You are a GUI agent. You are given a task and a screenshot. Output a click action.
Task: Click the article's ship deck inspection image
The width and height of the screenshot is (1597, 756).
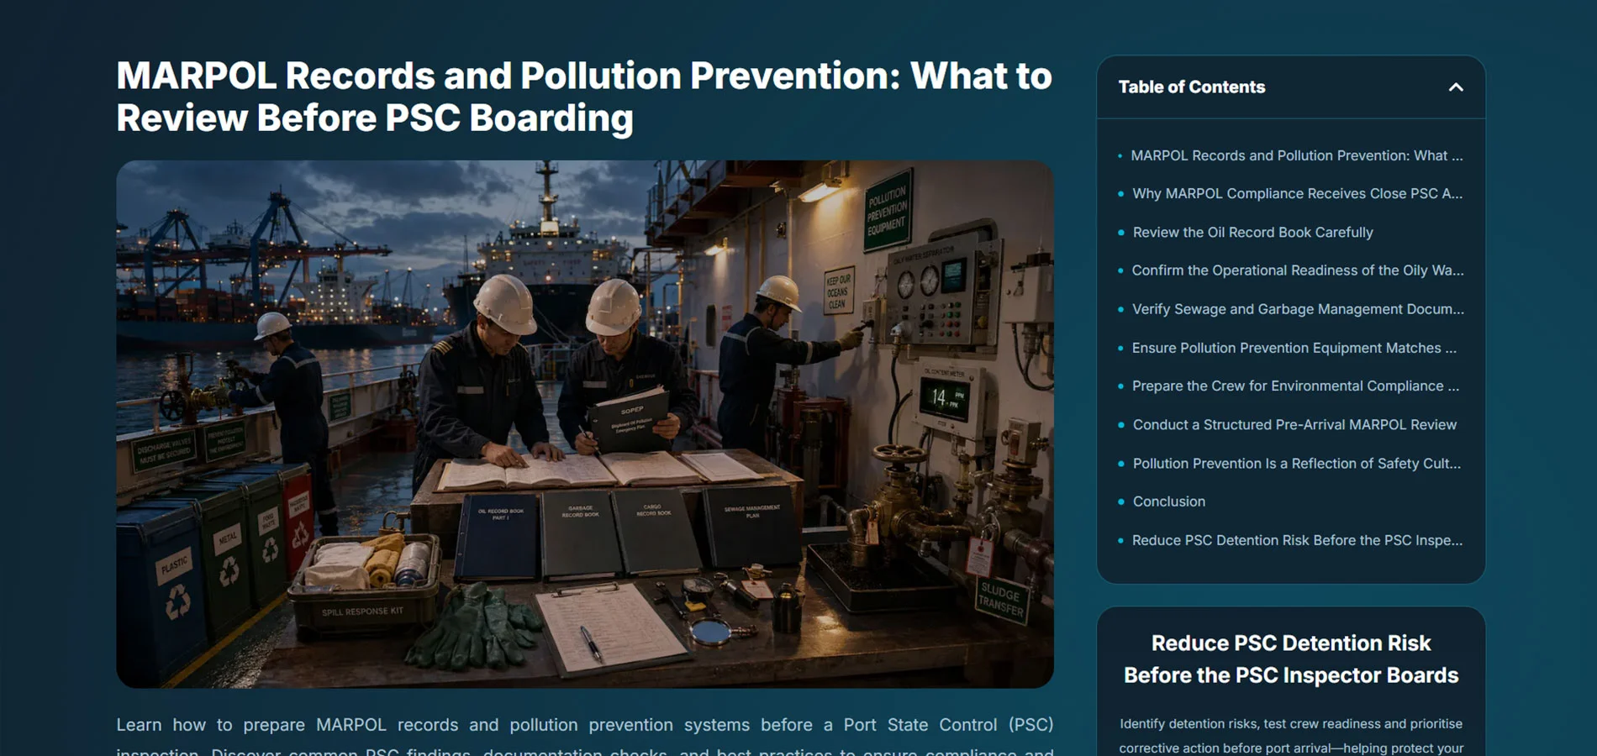click(585, 424)
